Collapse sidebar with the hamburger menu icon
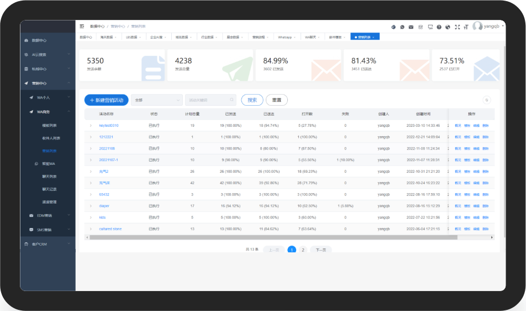Screen dimensions: 526x311 pos(82,26)
